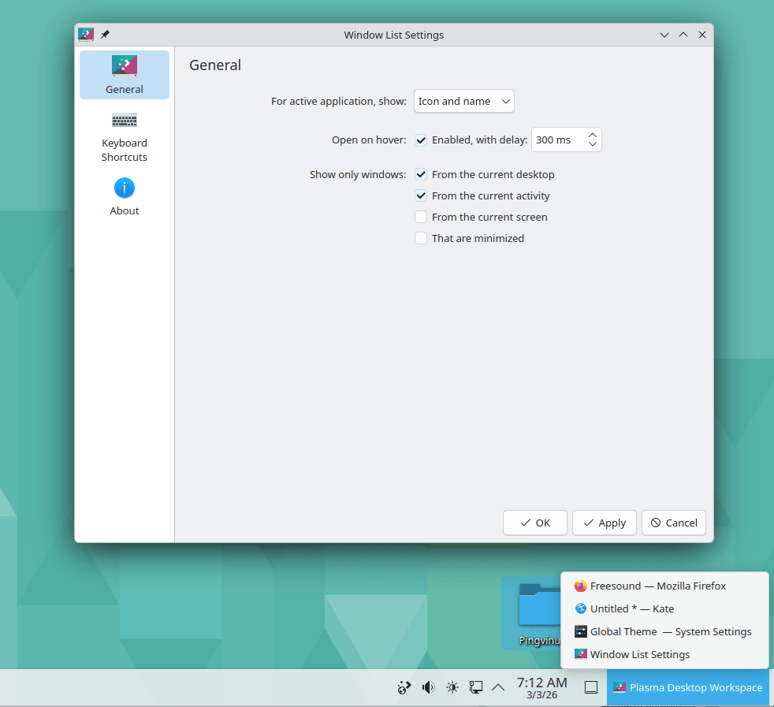Click the Show Desktop icon in panel
The image size is (774, 707).
(x=590, y=687)
